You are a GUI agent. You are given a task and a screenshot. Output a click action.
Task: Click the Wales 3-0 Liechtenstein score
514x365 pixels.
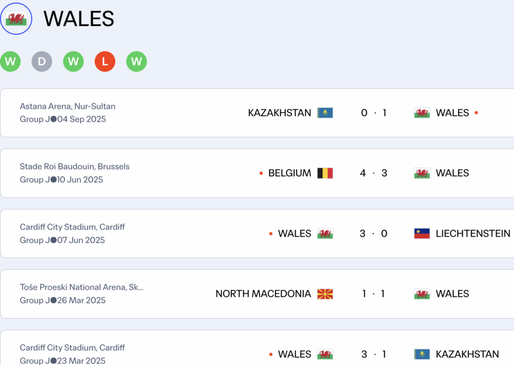tap(373, 234)
